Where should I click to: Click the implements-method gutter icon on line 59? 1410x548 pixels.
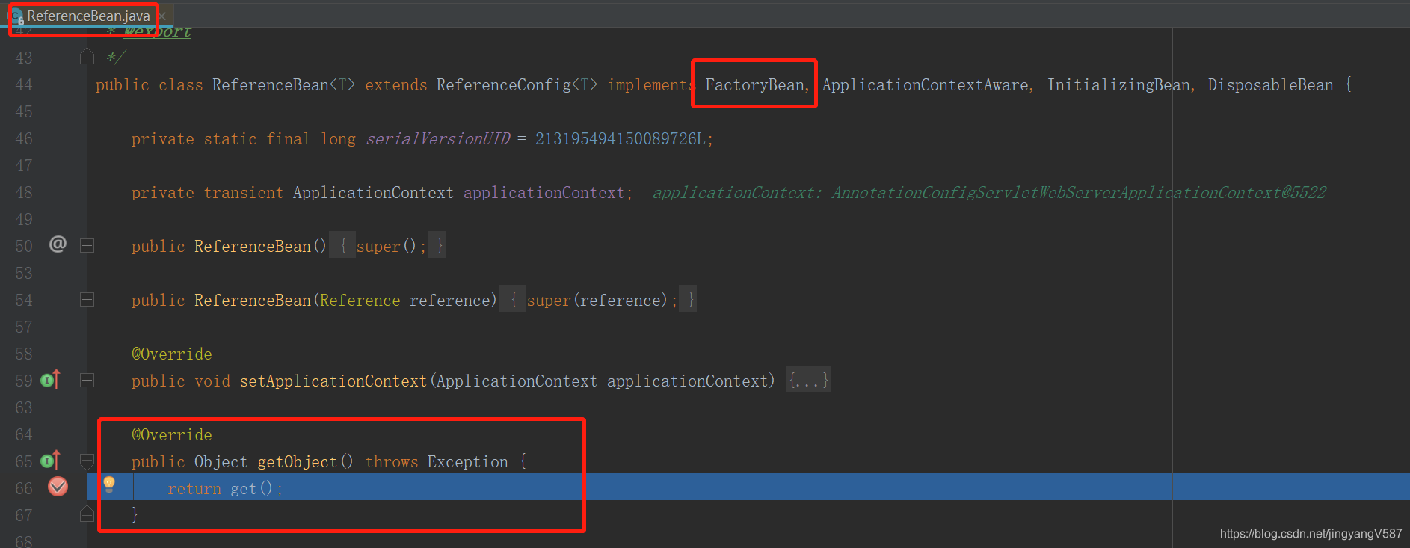50,380
